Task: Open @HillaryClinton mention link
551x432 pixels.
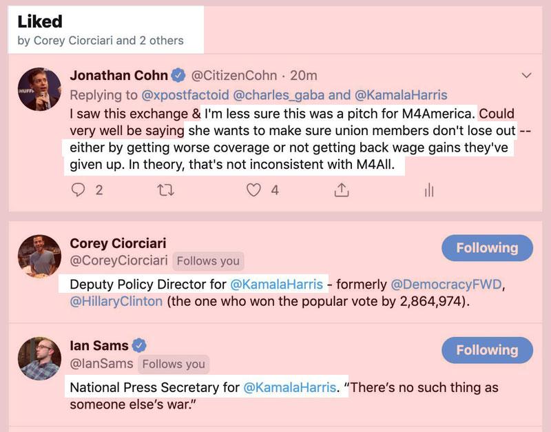Action: 116,302
